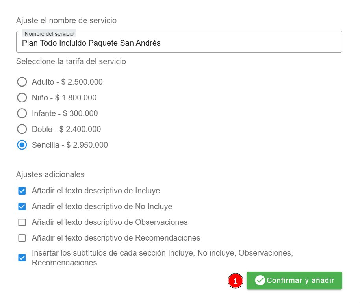Viewport: 360px width, 304px height.
Task: Click the 'Ajustes adicionales' section heading
Action: click(x=50, y=174)
